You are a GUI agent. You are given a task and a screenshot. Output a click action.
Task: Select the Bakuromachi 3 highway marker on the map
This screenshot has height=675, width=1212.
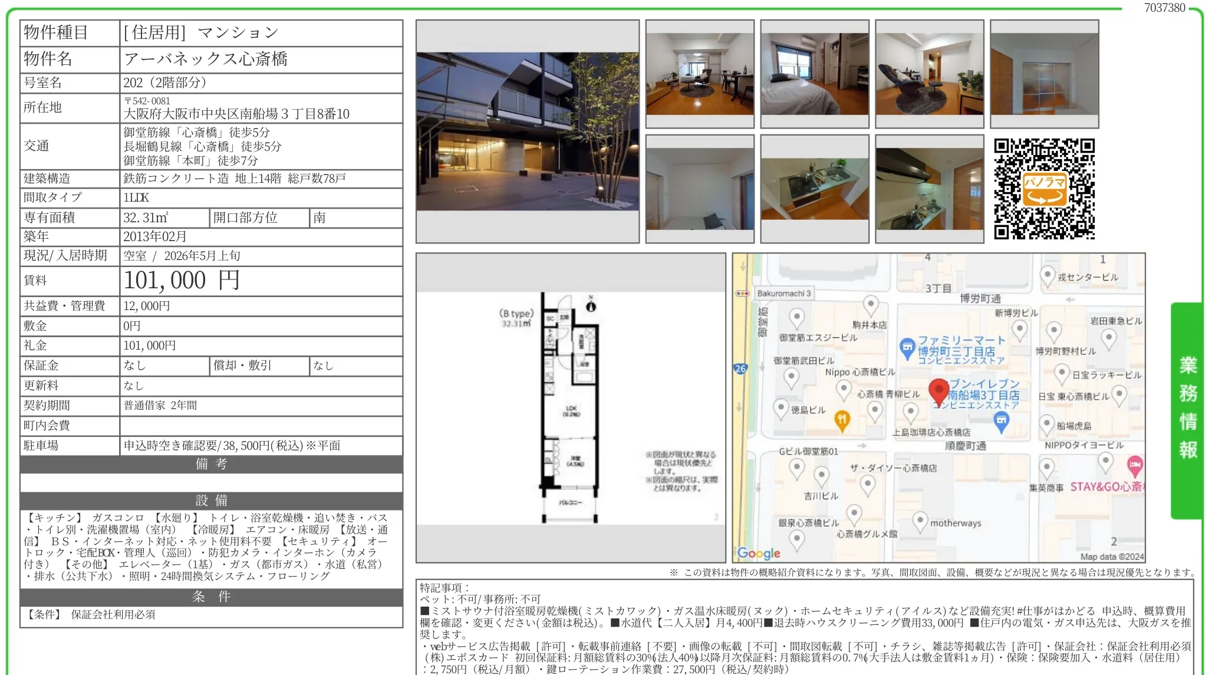point(784,293)
